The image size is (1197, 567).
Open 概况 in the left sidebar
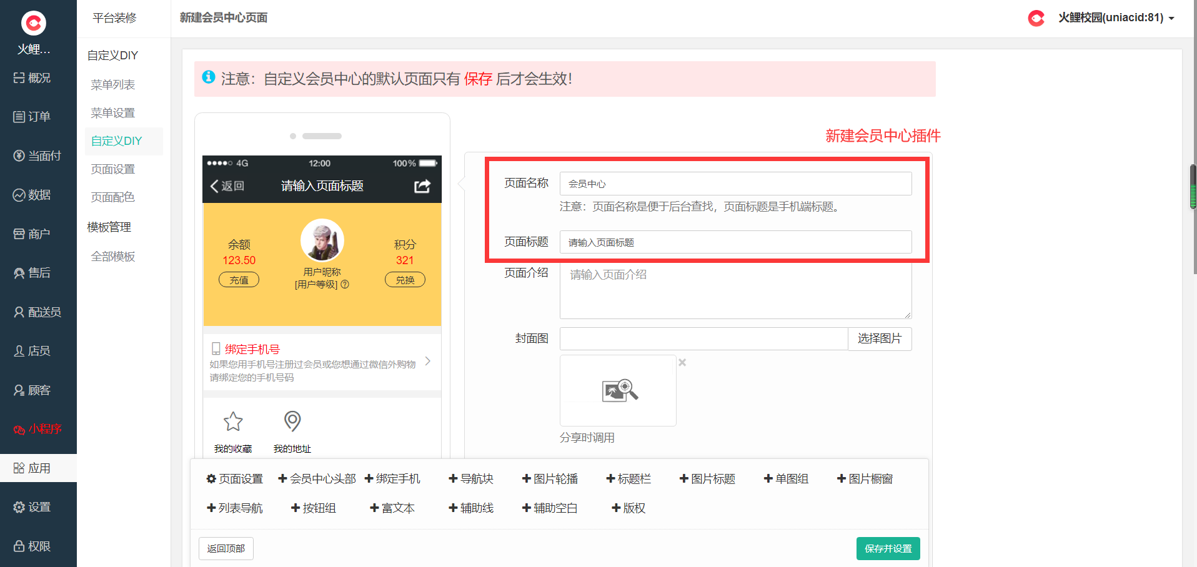pyautogui.click(x=32, y=78)
